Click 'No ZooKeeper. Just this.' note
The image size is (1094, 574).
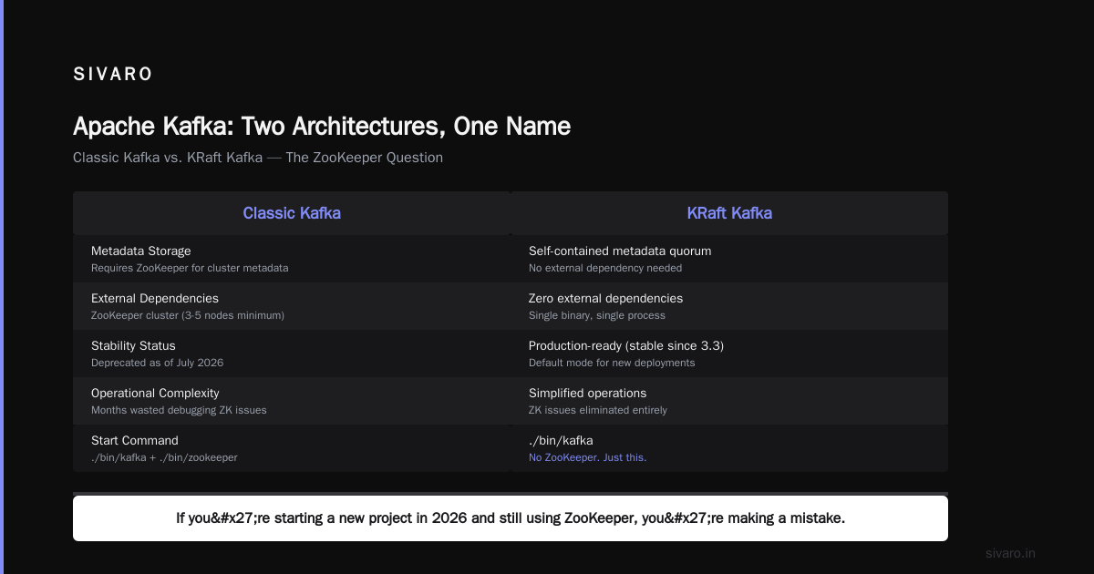pos(588,457)
